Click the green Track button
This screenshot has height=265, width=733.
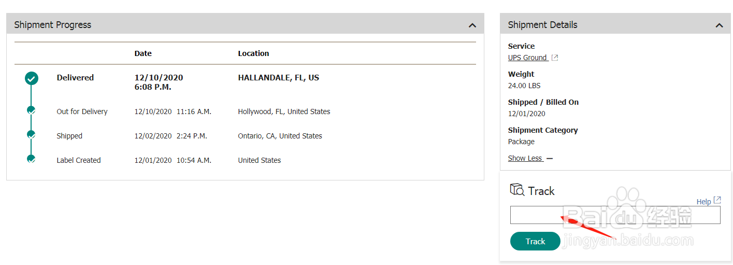coord(535,241)
